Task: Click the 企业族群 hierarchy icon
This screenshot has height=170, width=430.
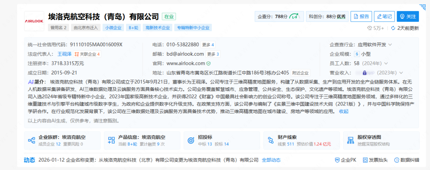Action: [31, 141]
